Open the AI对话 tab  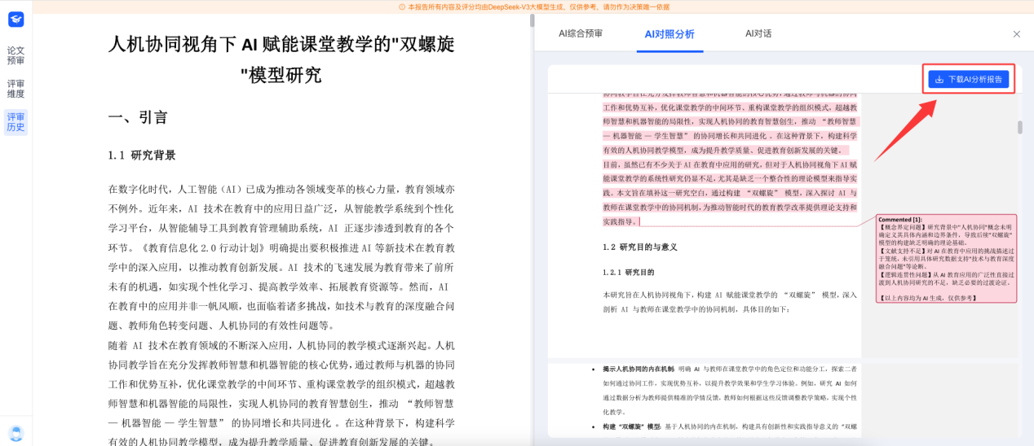[758, 34]
